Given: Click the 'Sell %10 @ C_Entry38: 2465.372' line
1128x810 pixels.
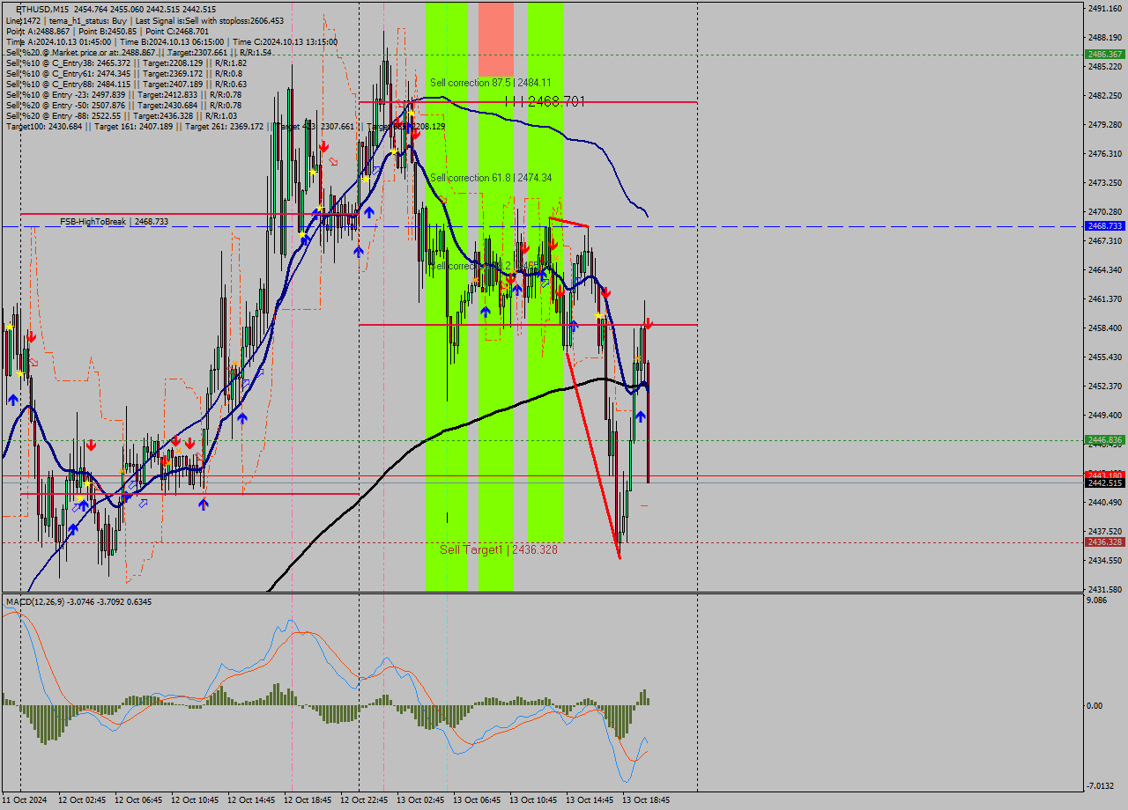Looking at the screenshot, I should pos(126,63).
